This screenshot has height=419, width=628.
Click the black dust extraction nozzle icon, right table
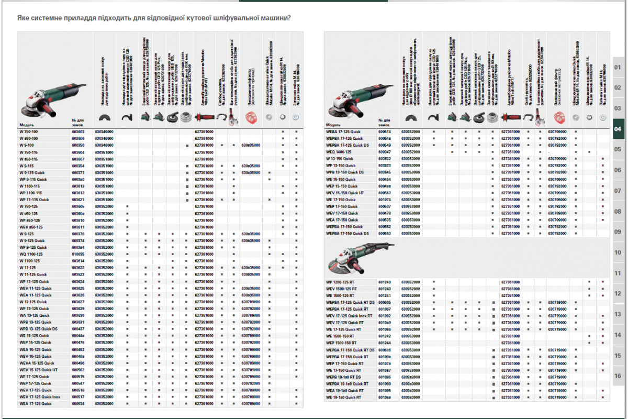coord(433,118)
